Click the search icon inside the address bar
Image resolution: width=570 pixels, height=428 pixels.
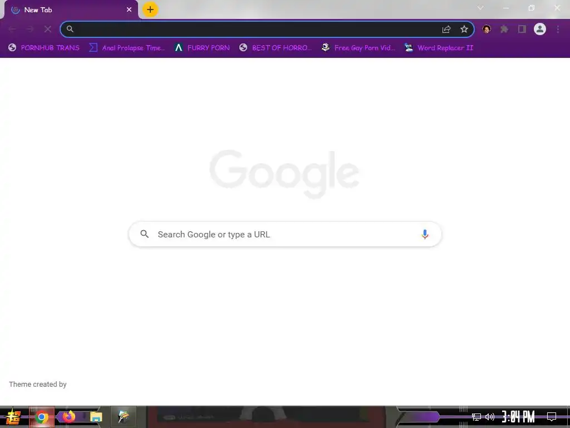pos(70,29)
